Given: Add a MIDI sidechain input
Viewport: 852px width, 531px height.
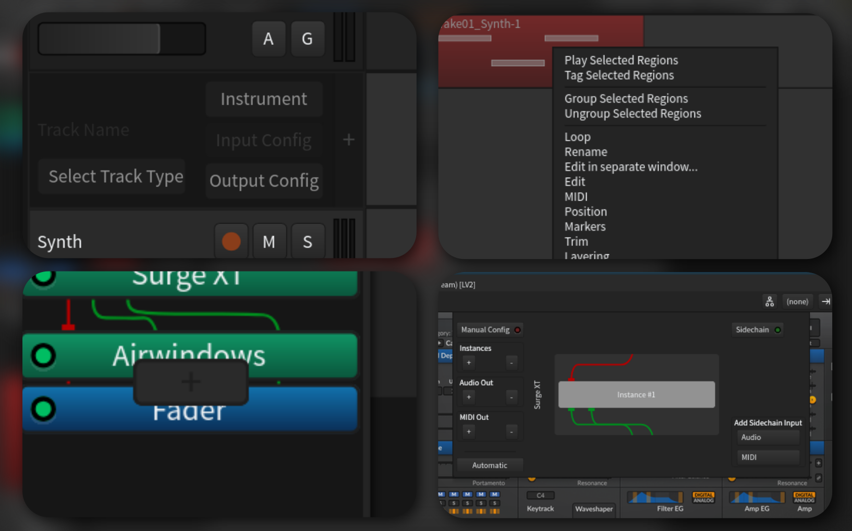Looking at the screenshot, I should tap(768, 458).
